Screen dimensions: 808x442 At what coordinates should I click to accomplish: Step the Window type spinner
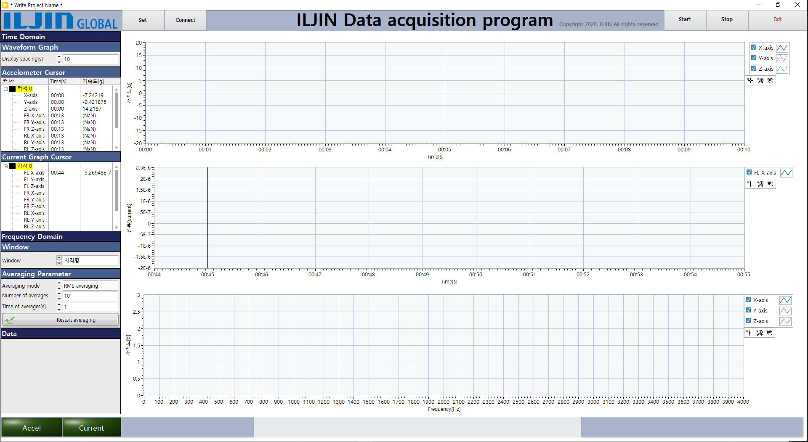(59, 260)
